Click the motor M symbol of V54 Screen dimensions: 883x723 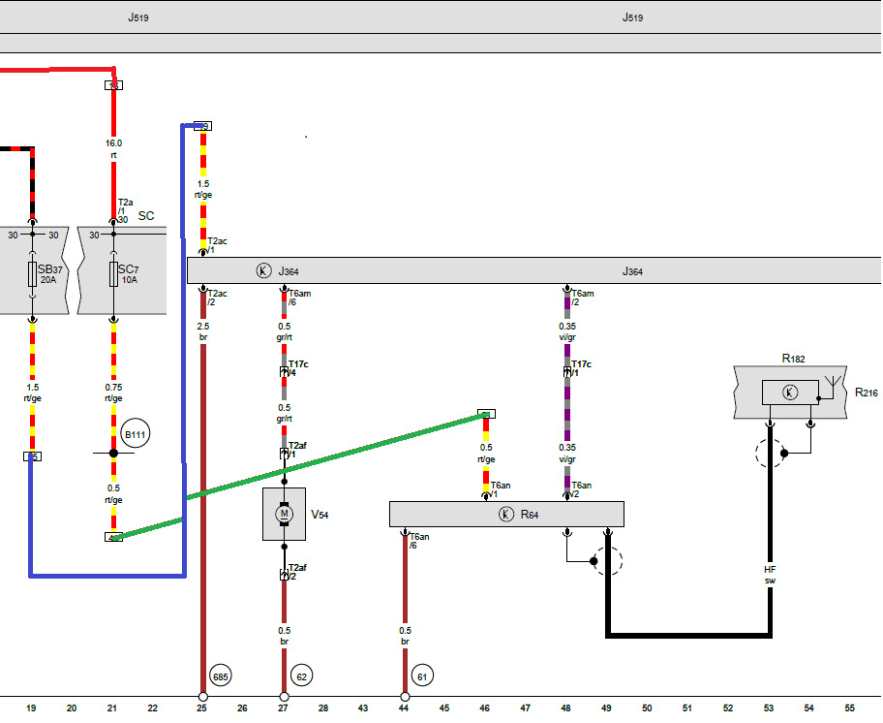point(285,514)
